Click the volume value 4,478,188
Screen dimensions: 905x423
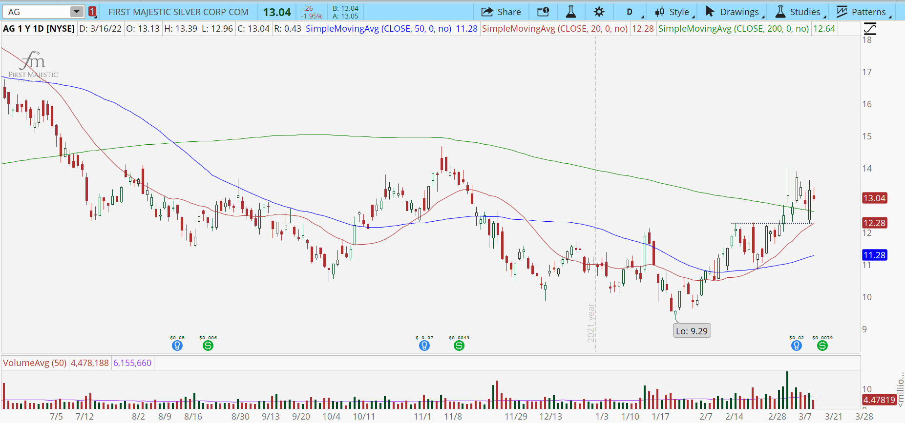[90, 363]
